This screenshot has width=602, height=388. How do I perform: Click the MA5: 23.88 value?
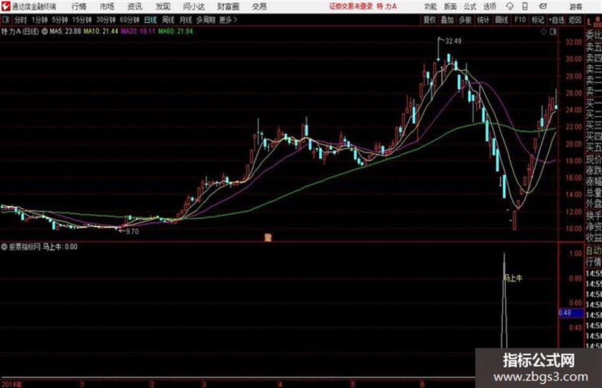coord(65,31)
